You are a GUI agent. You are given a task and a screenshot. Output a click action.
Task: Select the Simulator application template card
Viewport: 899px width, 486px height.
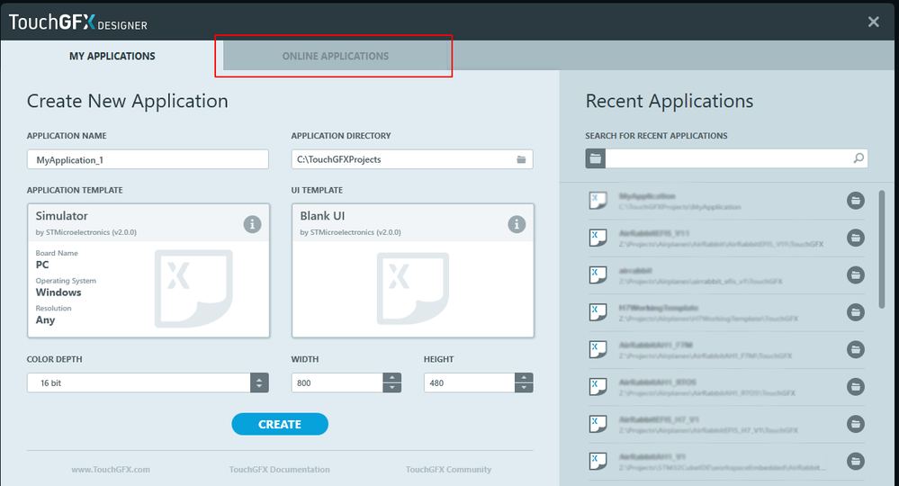pos(148,271)
